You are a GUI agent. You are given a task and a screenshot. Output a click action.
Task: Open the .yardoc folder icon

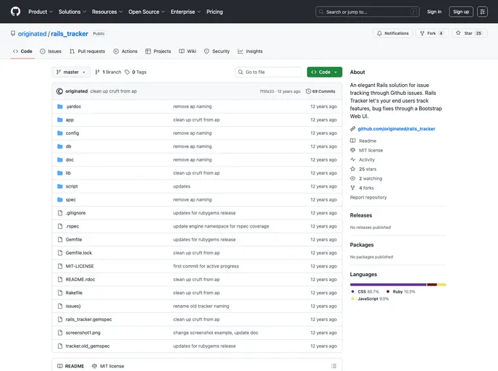click(59, 107)
